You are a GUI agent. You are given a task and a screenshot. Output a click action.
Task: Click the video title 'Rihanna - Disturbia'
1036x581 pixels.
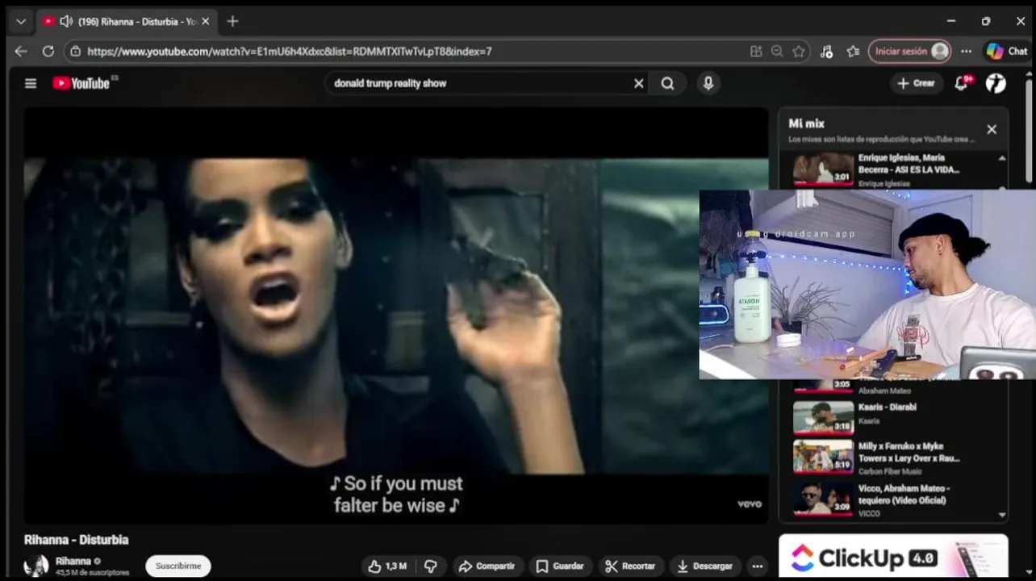(76, 540)
